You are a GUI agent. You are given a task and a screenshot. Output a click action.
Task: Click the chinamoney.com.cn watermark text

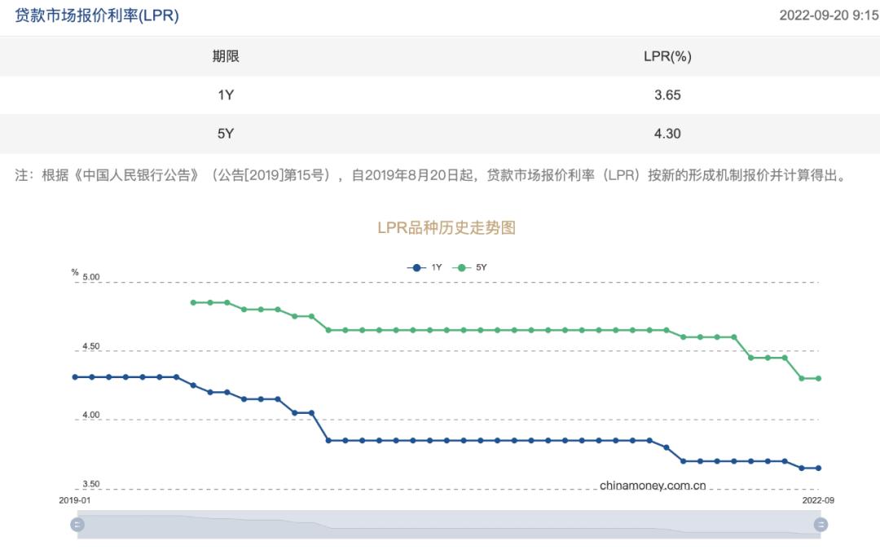coord(652,486)
